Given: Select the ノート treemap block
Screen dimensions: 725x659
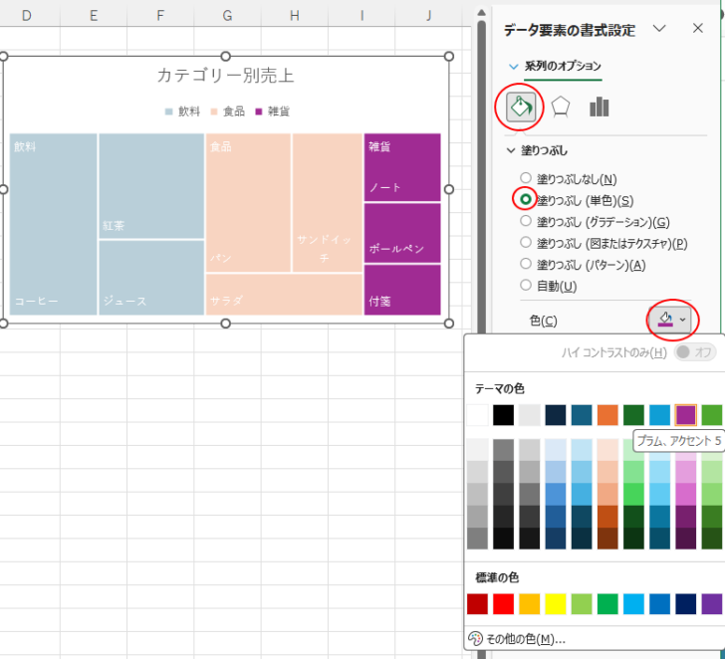Looking at the screenshot, I should [402, 168].
